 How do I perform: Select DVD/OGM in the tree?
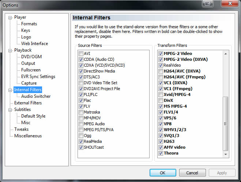pyautogui.click(x=31, y=57)
